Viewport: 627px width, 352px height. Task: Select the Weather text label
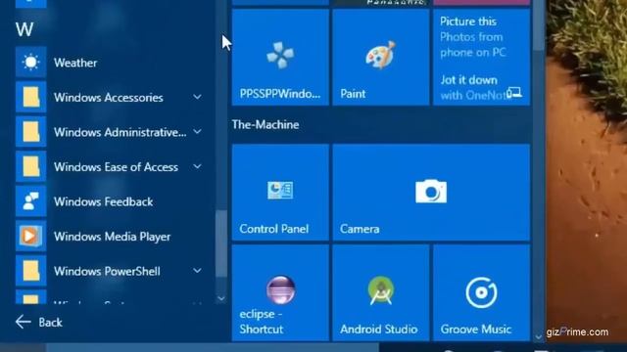(75, 63)
